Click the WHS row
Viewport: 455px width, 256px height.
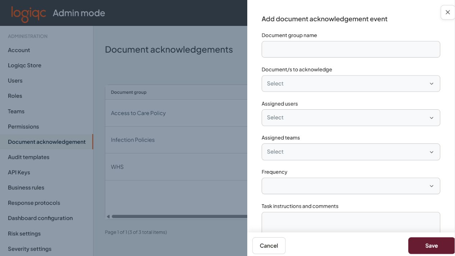[x=176, y=167]
